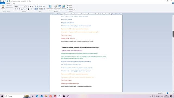Switch to the Вид (View) ribbon tab
Viewport: 174px width, 98px height.
pyautogui.click(x=14, y=3)
